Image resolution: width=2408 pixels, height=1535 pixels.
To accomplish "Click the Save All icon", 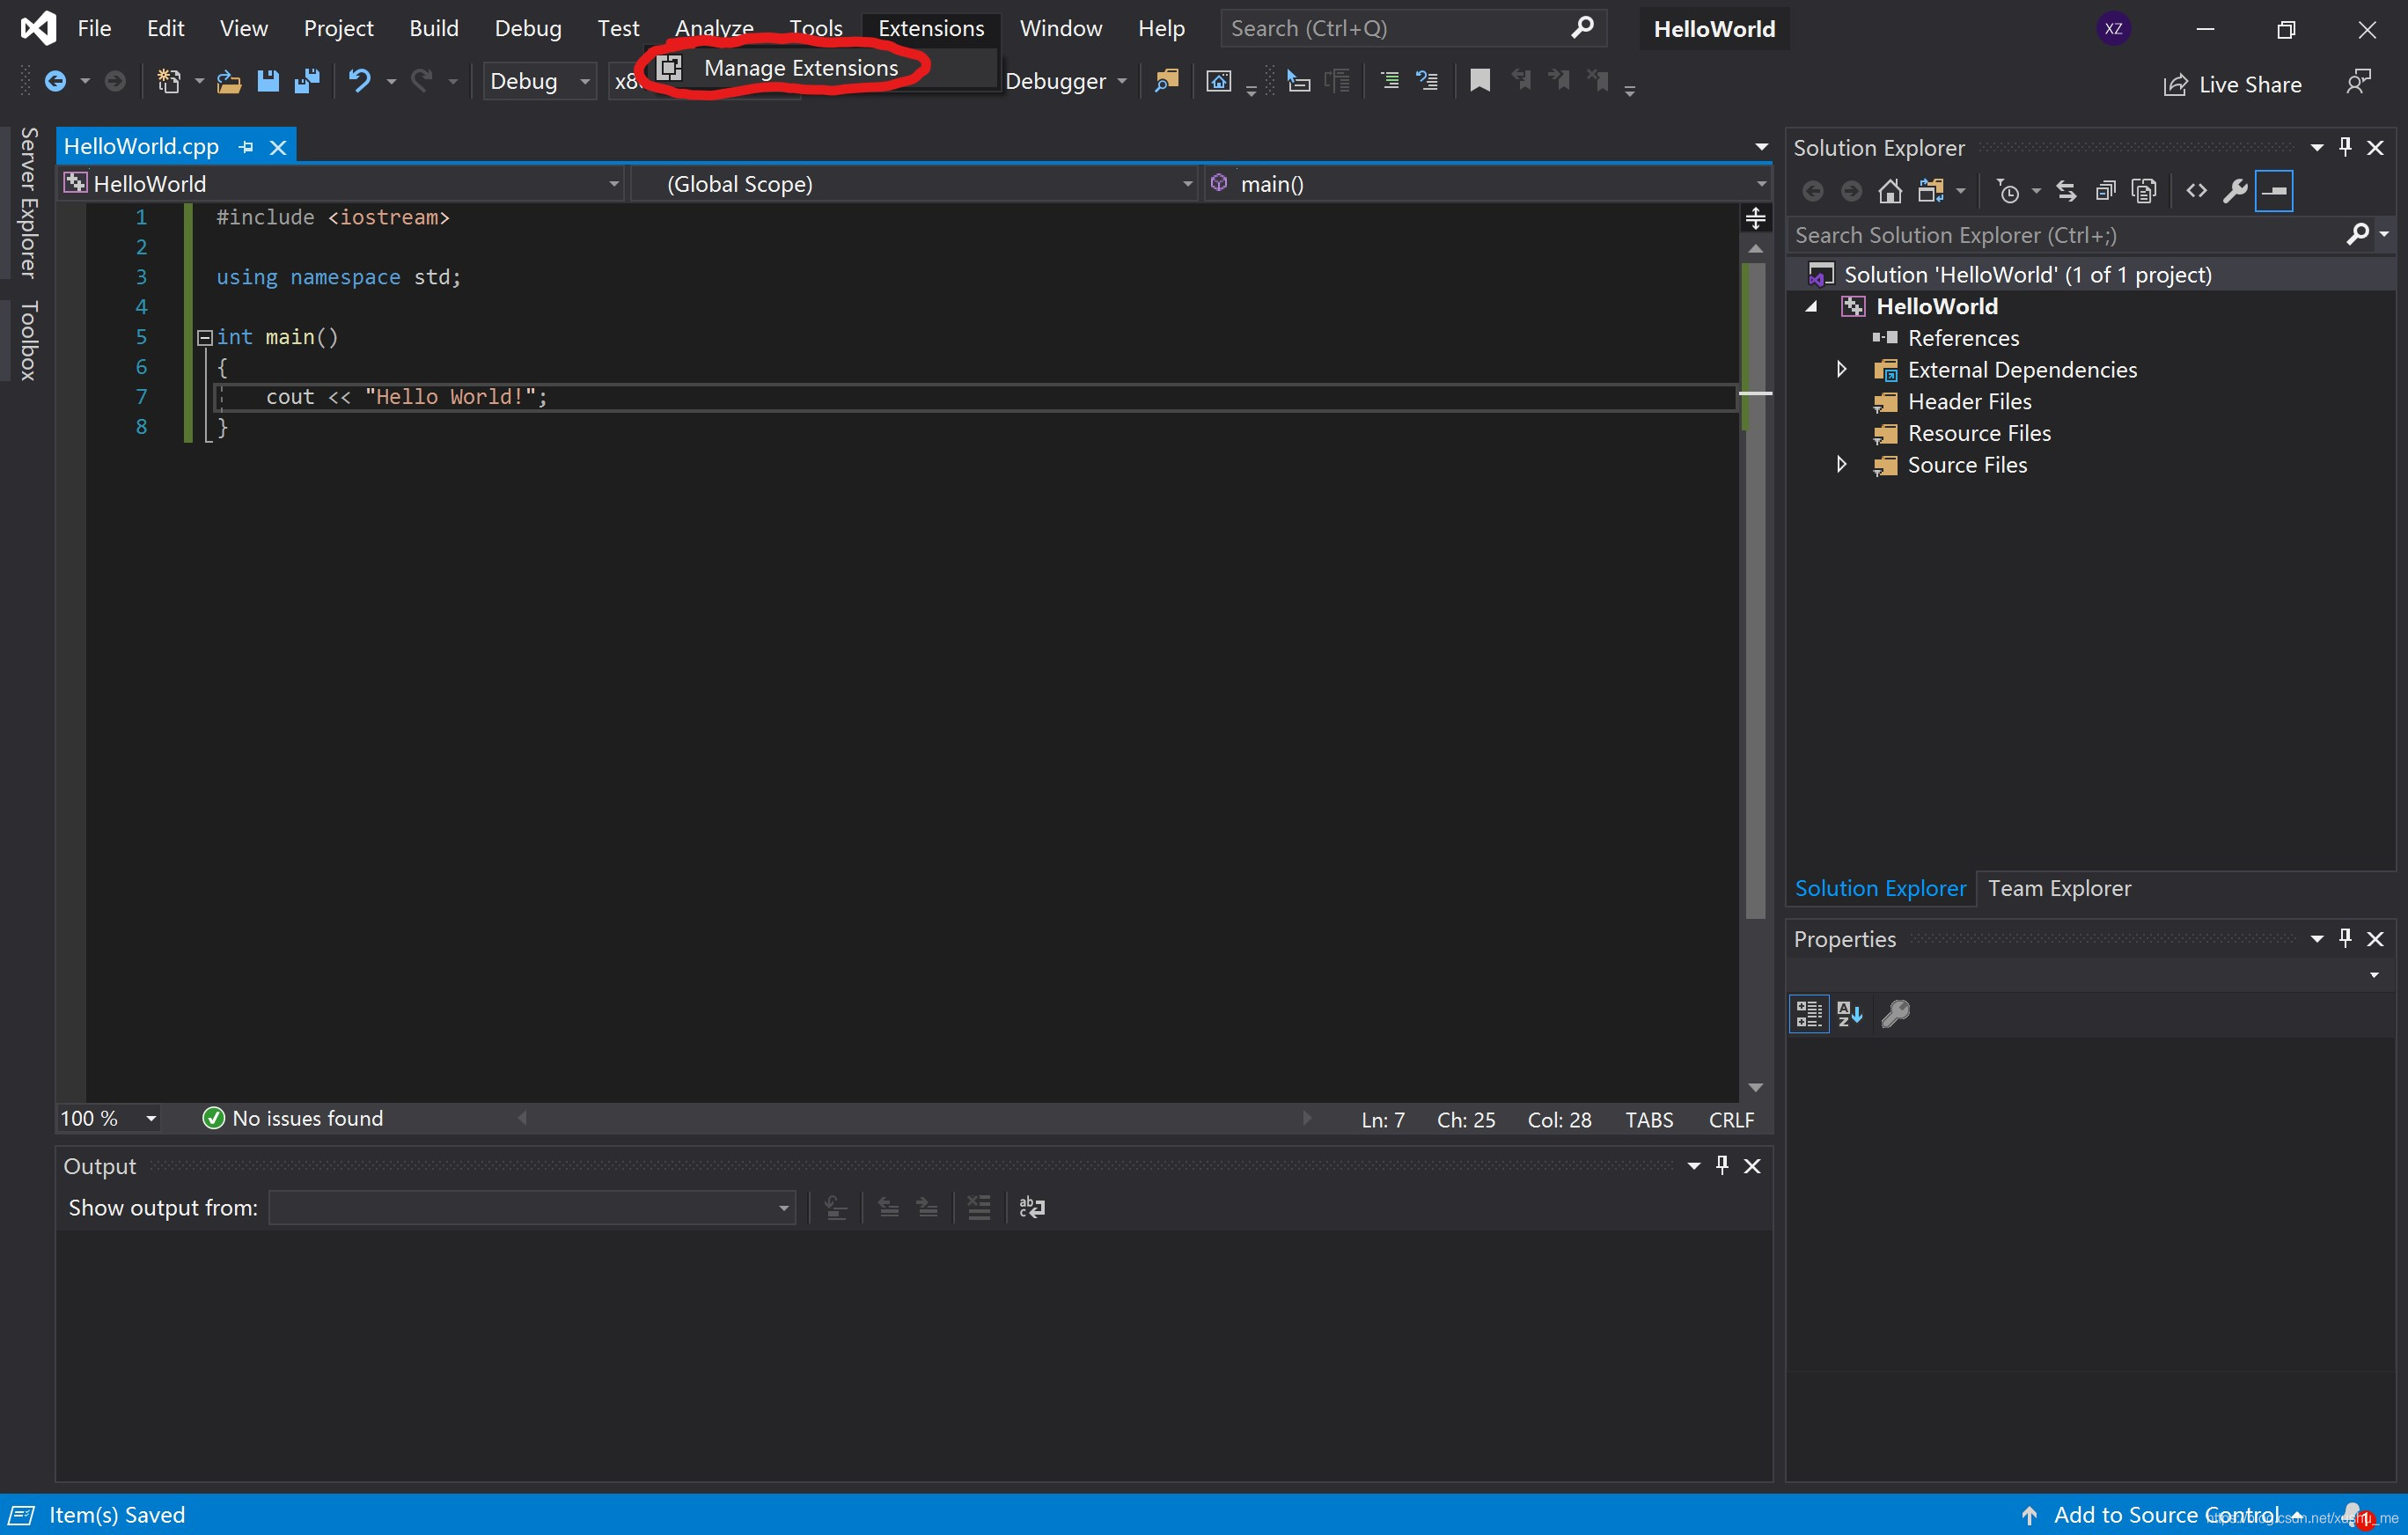I will (x=307, y=81).
